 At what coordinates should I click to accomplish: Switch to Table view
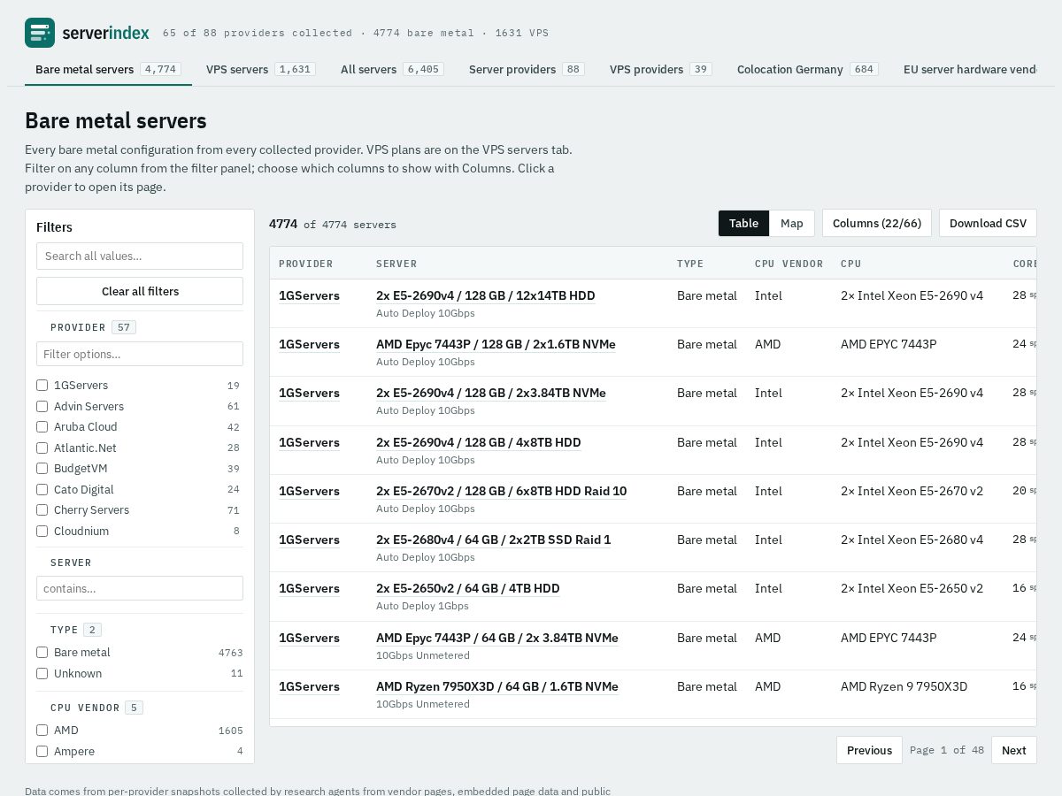[743, 223]
